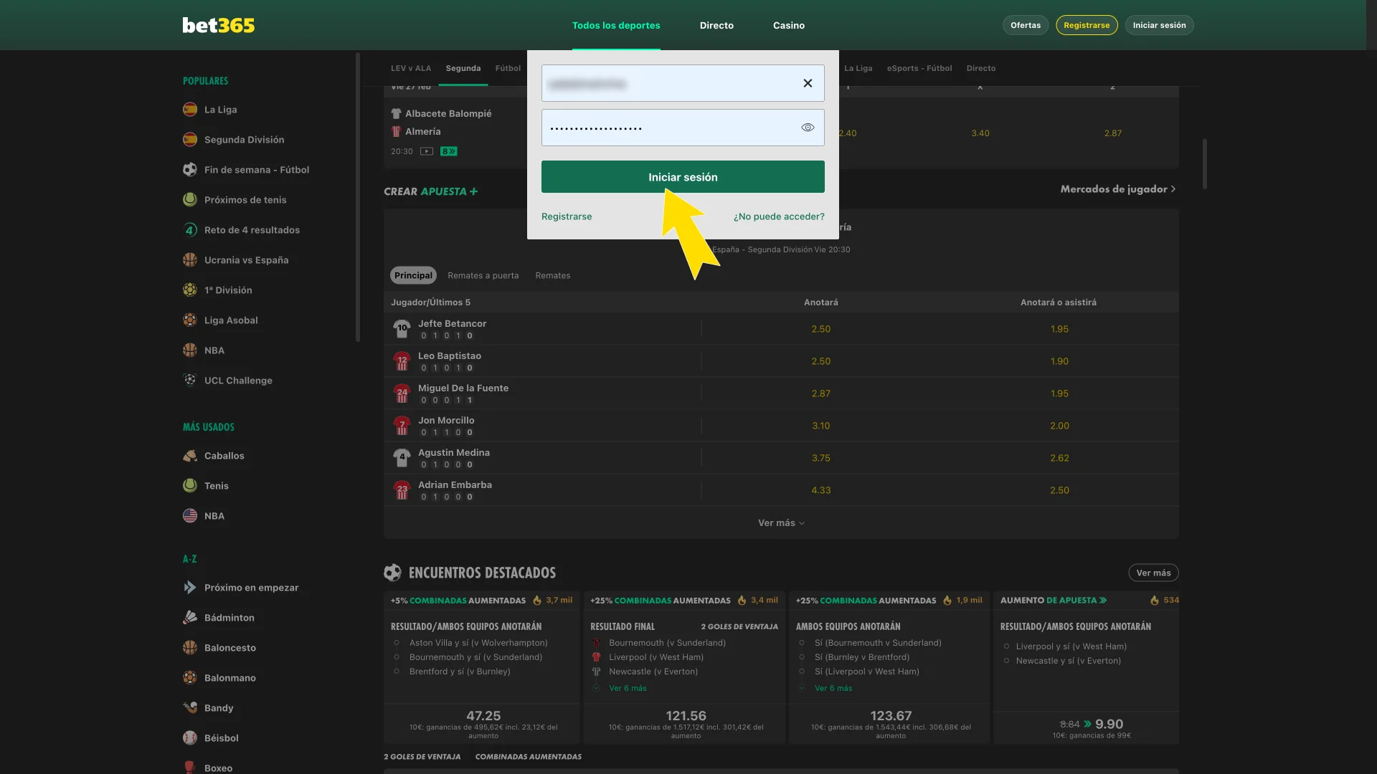Click the live stream icon next to 20:30
This screenshot has width=1377, height=774.
click(426, 151)
